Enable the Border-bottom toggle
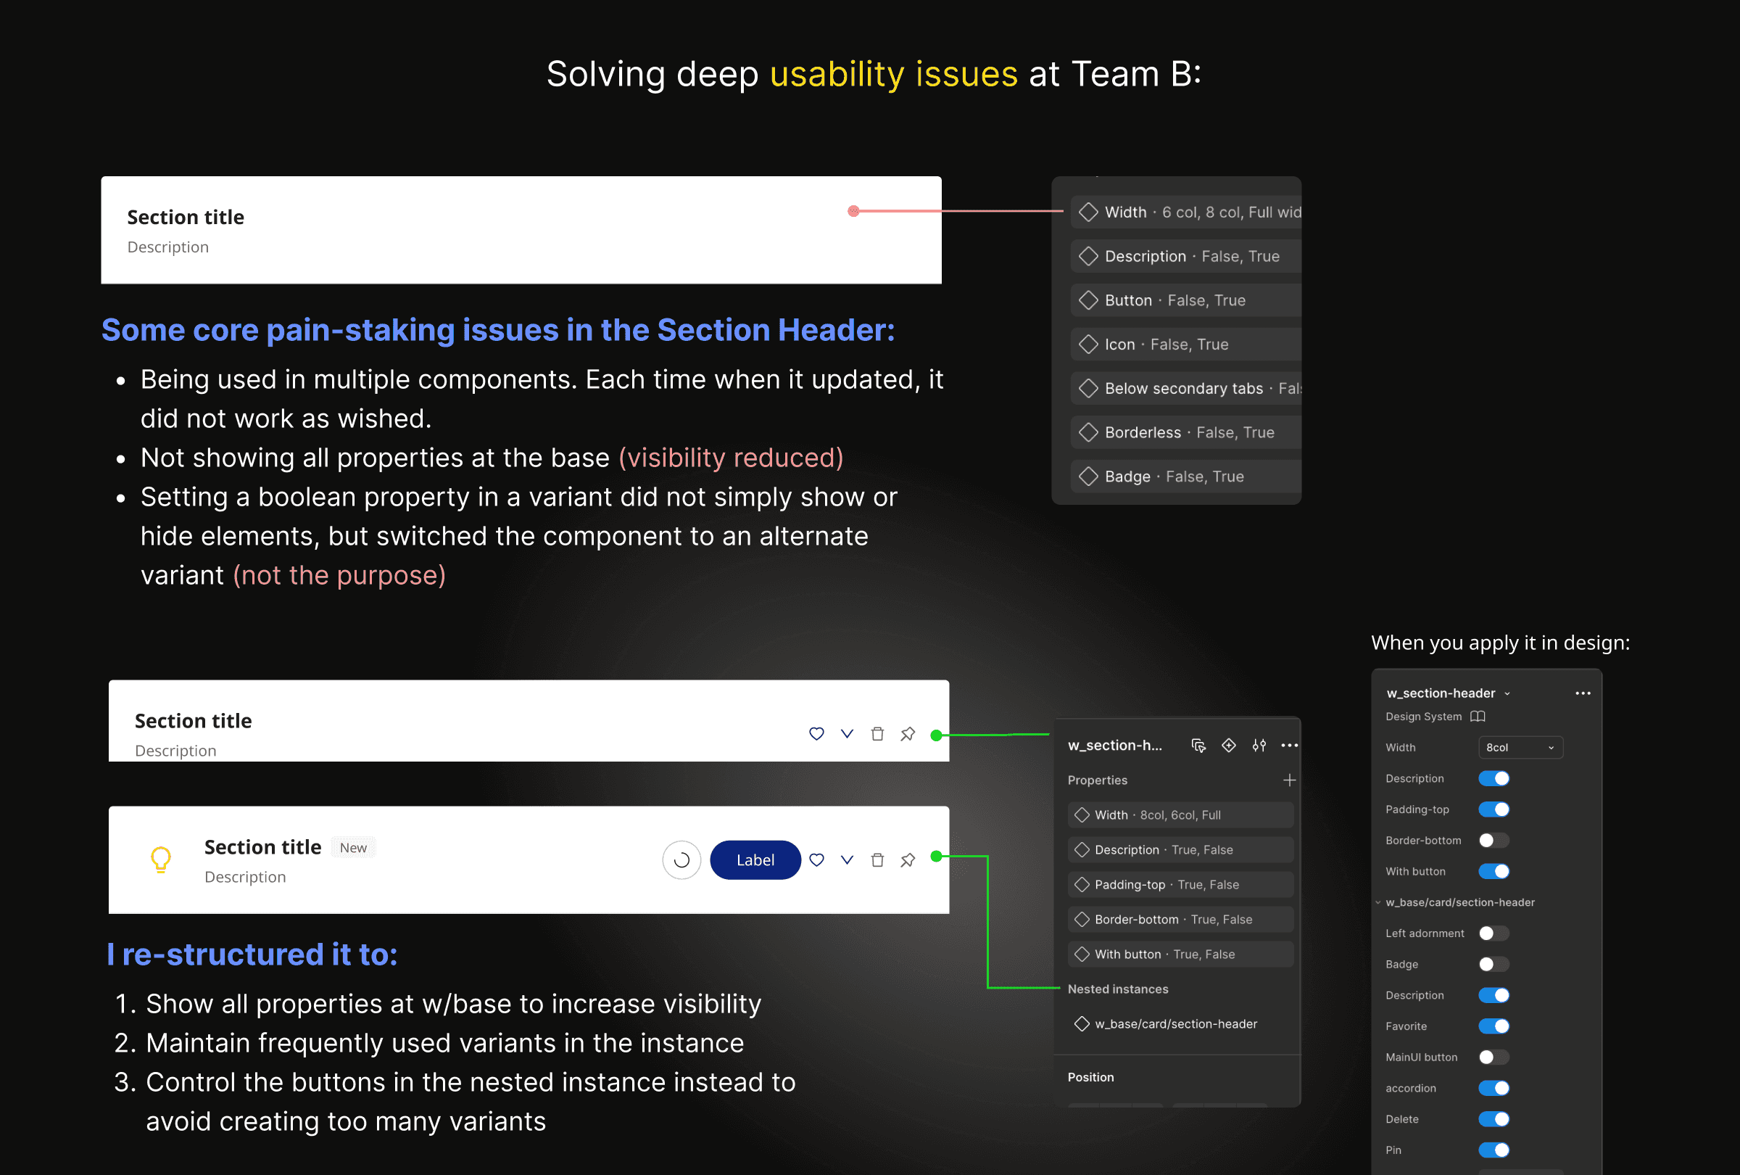 click(x=1493, y=840)
